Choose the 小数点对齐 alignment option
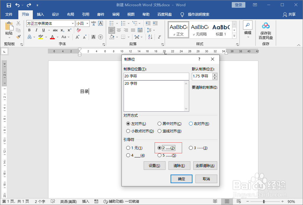Image resolution: width=303 pixels, height=205 pixels. tap(128, 131)
